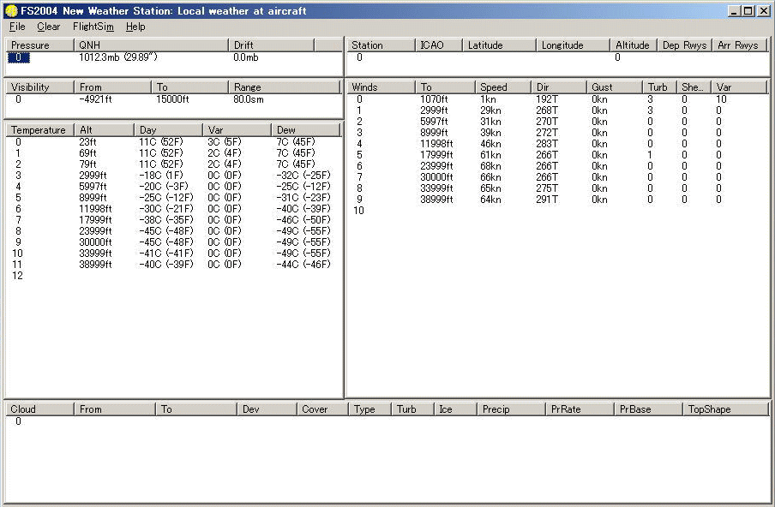
Task: Open the FlightSim menu
Action: [x=93, y=27]
